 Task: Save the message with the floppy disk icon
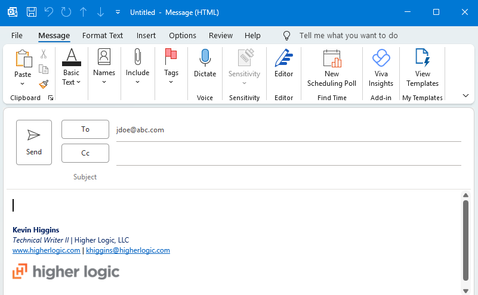pyautogui.click(x=32, y=12)
